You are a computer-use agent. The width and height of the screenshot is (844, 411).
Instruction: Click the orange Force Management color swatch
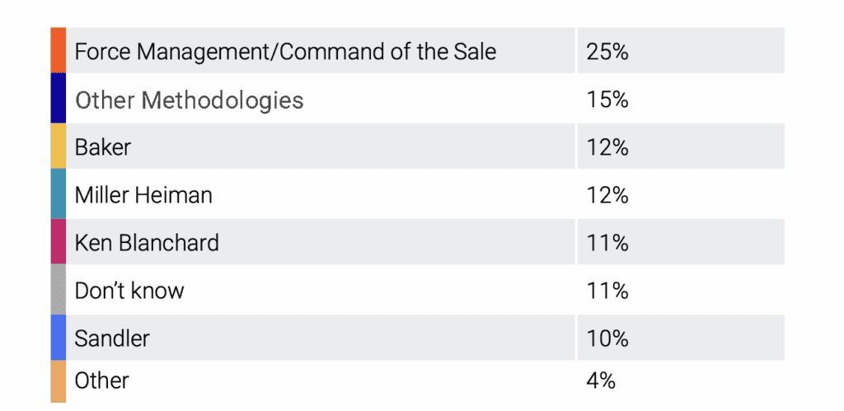(x=58, y=50)
